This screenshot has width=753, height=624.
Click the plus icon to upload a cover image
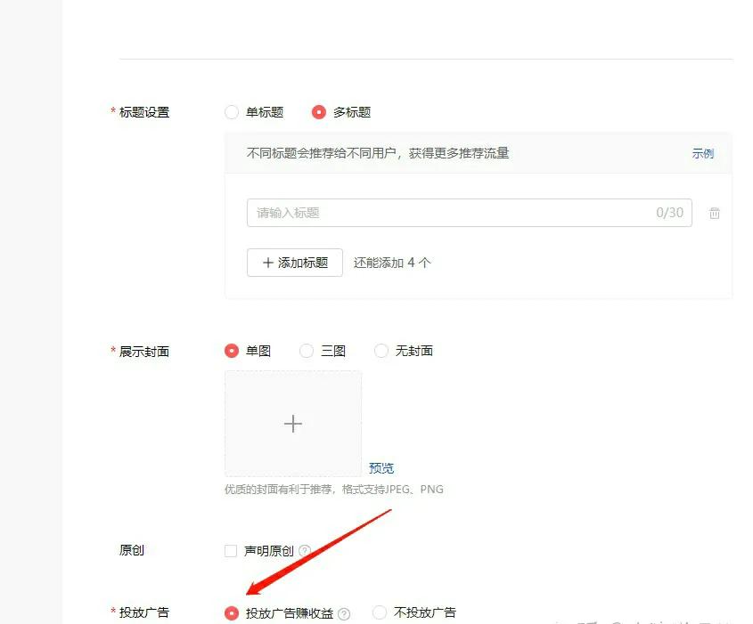pos(292,424)
